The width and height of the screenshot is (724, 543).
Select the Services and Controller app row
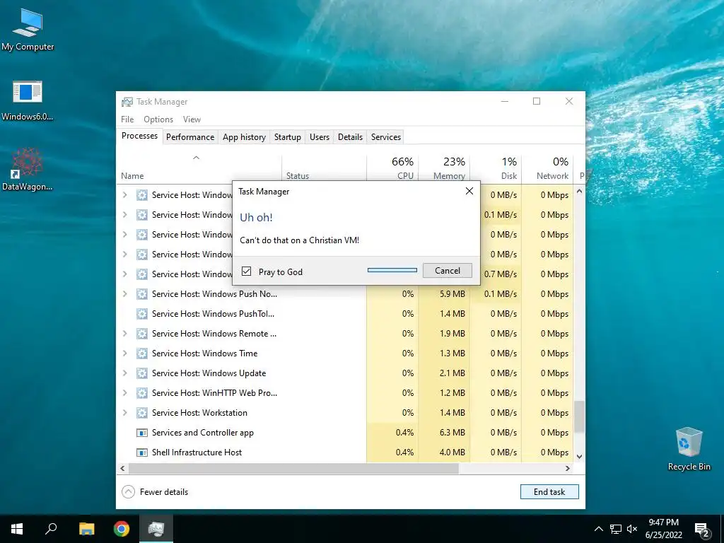[345, 433]
